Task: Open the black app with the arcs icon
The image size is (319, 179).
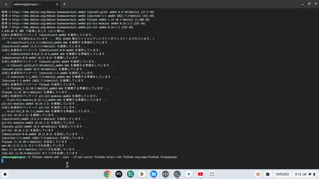Action: point(119,174)
